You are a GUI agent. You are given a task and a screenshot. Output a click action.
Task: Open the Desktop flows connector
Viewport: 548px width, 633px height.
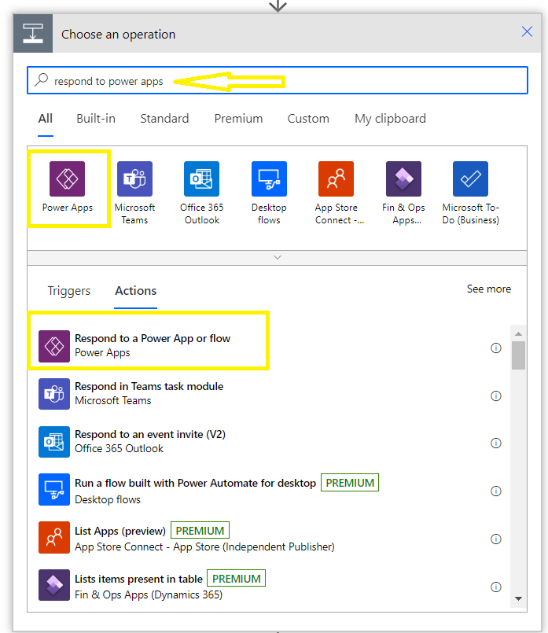pos(269,179)
